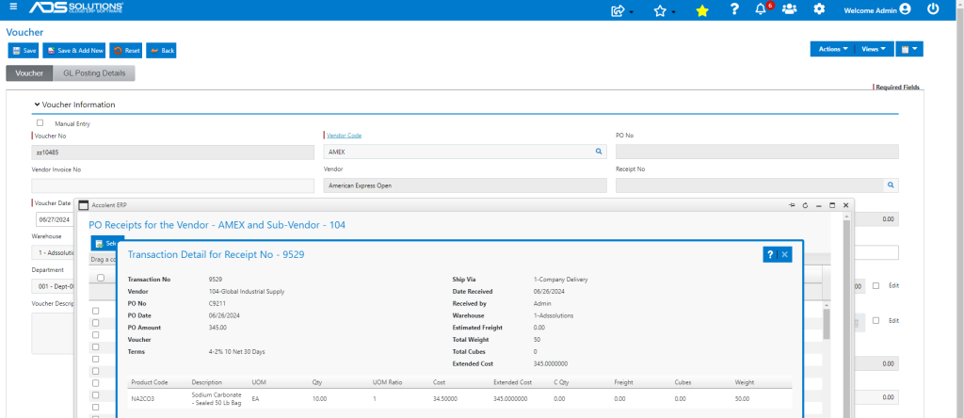
Task: Click the Vendor Invoice No field
Action: pos(172,185)
